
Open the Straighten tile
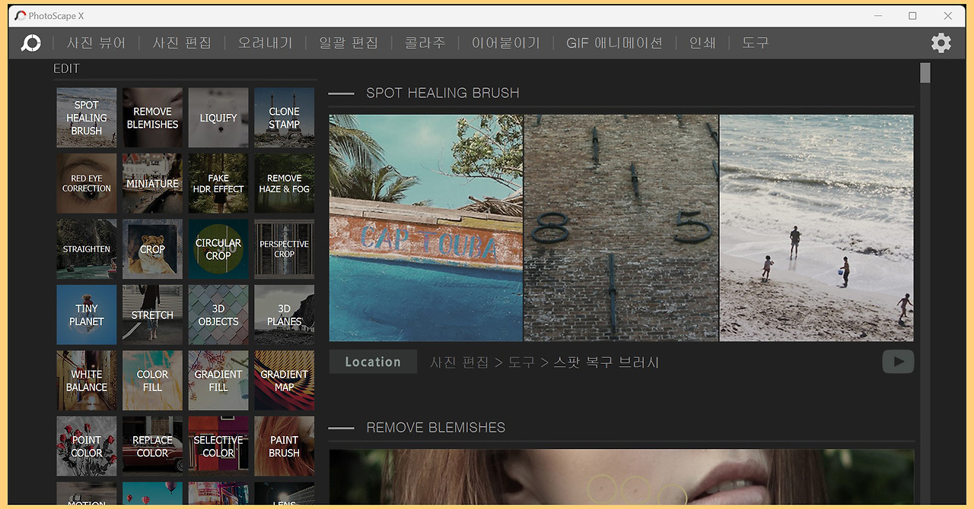coord(87,249)
